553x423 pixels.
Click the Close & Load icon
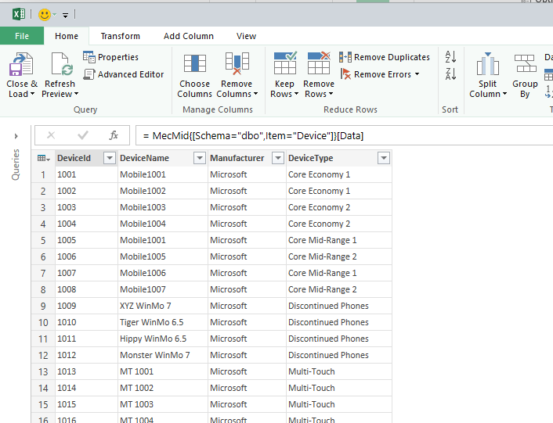click(x=21, y=64)
